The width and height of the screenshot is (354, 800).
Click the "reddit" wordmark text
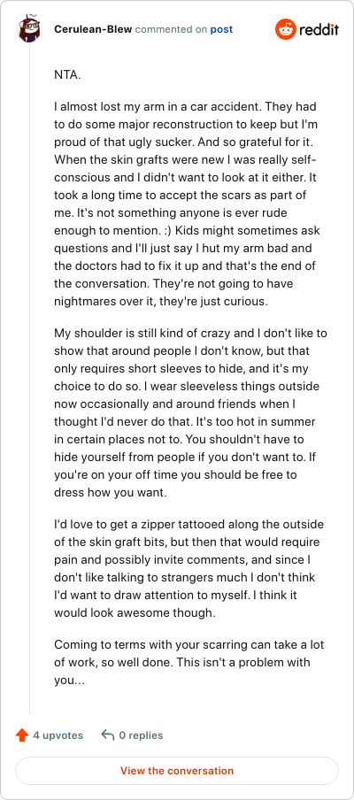click(319, 29)
